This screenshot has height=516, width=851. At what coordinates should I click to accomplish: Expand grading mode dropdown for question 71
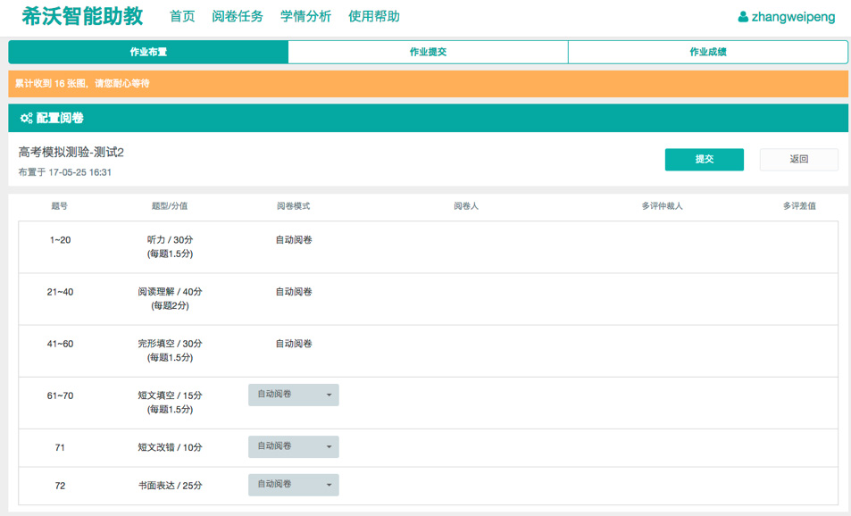click(293, 446)
